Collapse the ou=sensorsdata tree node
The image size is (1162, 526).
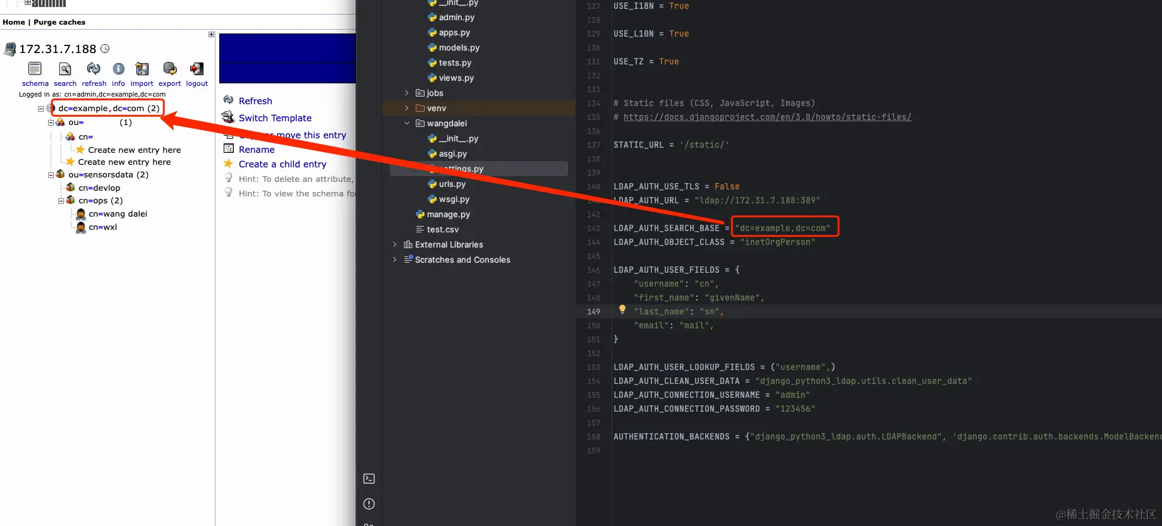pyautogui.click(x=51, y=175)
